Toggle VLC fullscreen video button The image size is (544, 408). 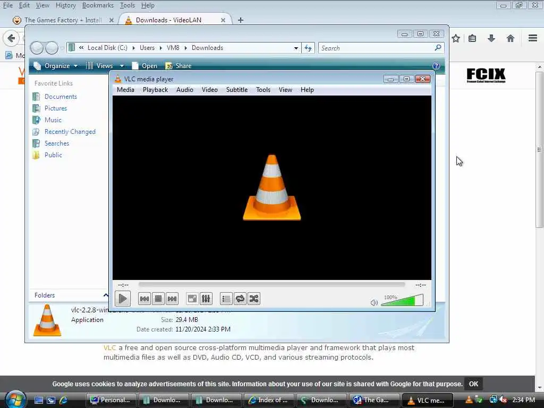tap(192, 299)
